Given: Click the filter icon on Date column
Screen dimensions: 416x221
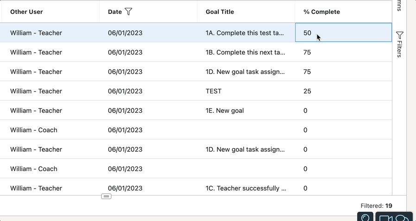Looking at the screenshot, I should 129,12.
